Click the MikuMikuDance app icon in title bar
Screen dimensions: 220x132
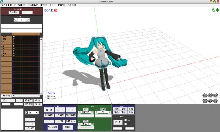click(x=2, y=2)
